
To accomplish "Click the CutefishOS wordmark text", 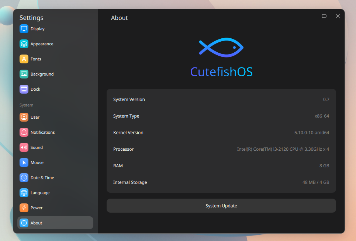I will tap(221, 71).
